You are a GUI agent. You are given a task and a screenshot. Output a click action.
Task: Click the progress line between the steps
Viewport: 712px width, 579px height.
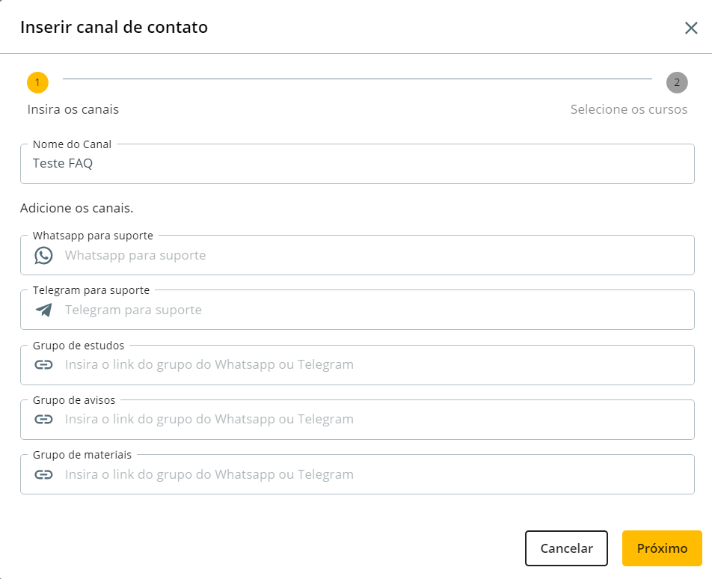[x=357, y=79]
